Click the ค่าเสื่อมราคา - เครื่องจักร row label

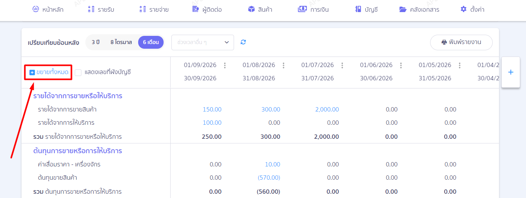(69, 164)
